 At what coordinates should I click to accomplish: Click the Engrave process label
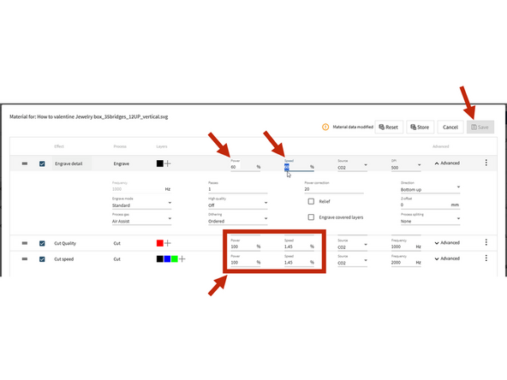click(122, 163)
